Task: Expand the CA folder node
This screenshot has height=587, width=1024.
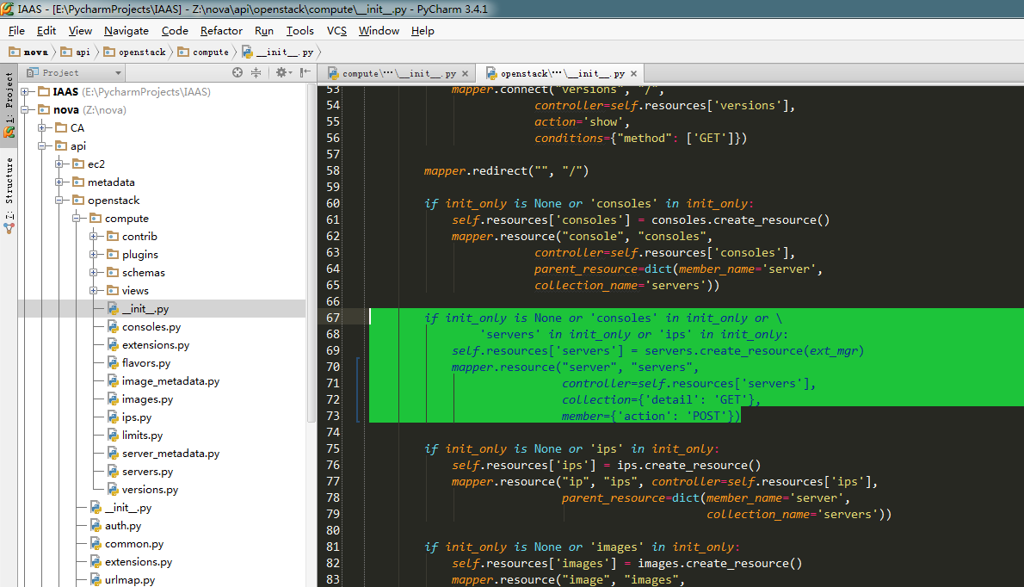Action: click(42, 128)
